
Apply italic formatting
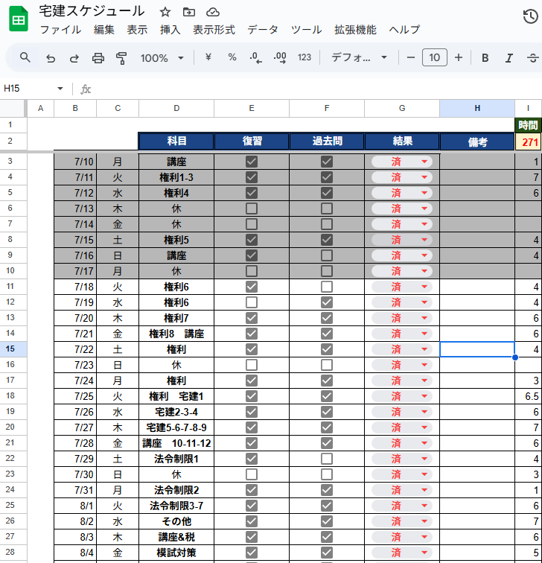(x=509, y=58)
